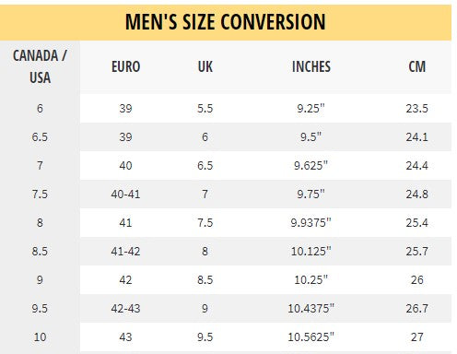This screenshot has width=457, height=354.
Task: Select the 10.25" inches cell
Action: click(311, 280)
